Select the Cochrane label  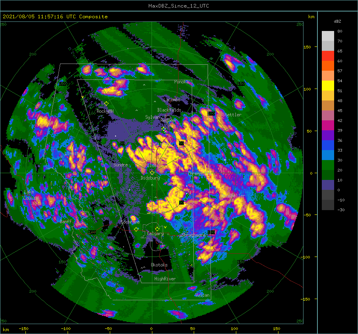130,222
